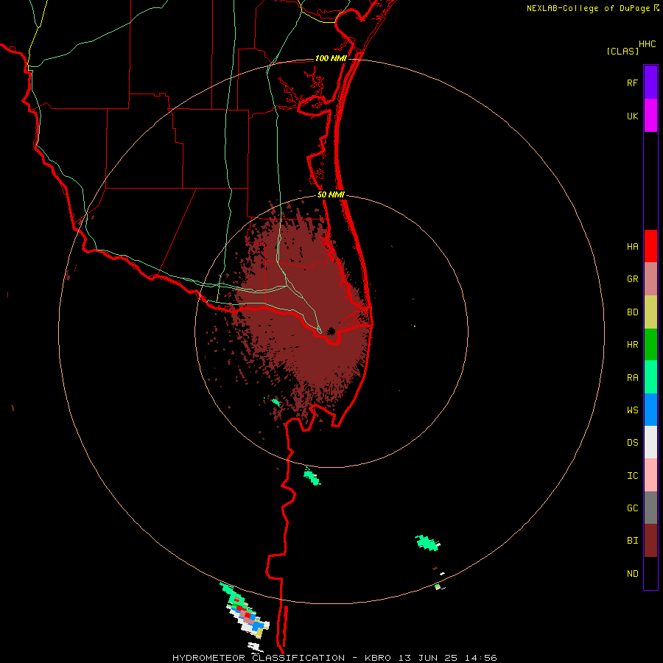Screen dimensions: 663x663
Task: Click the 'ND' legend label
Action: point(632,574)
